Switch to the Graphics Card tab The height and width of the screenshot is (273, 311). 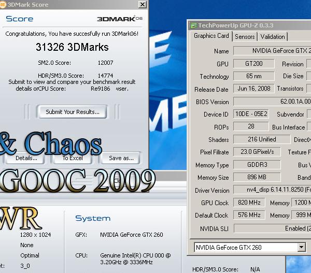[x=211, y=36]
